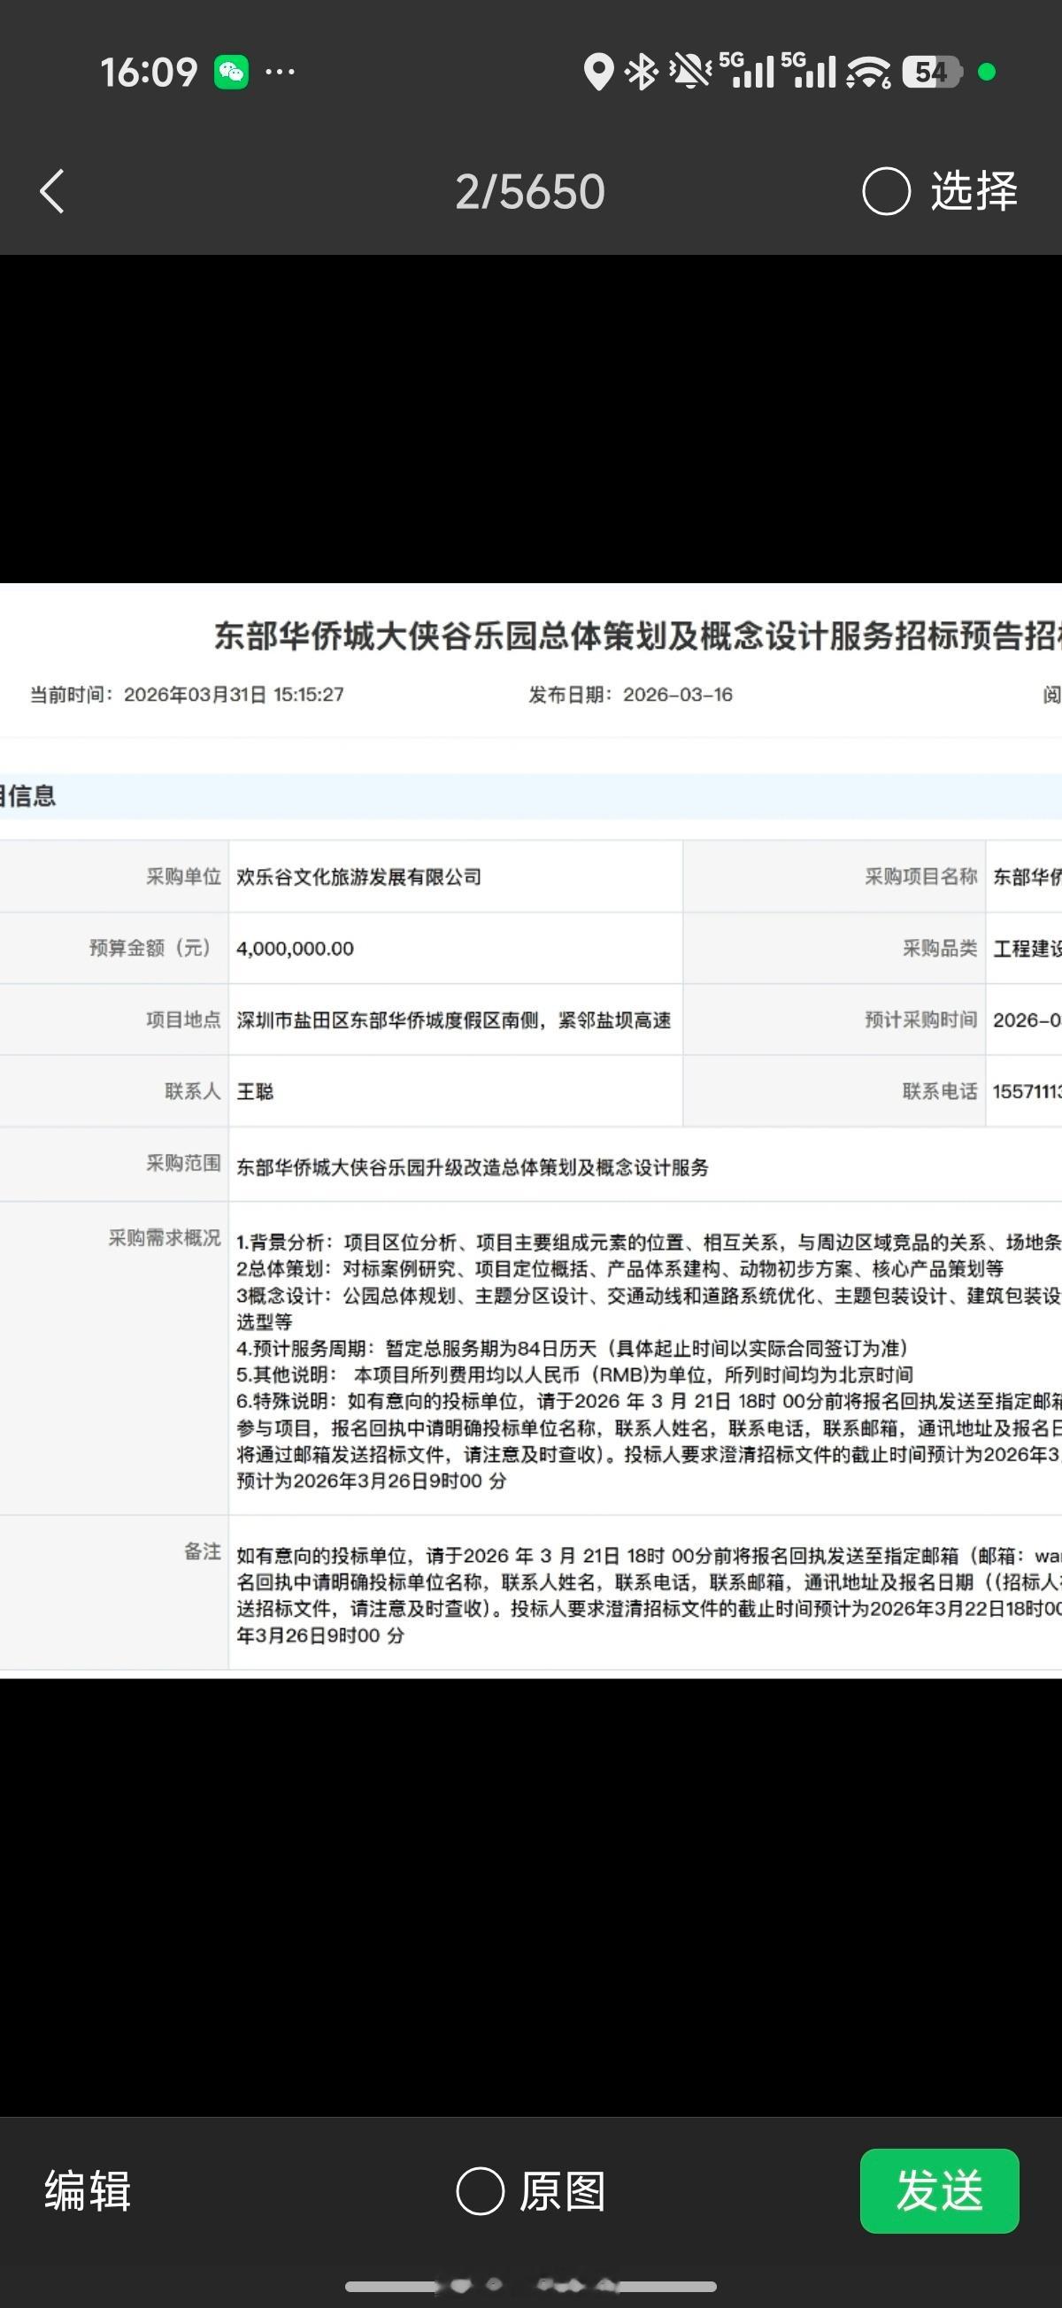Image resolution: width=1062 pixels, height=2308 pixels.
Task: Tap the three-dots notification overflow icon
Action: click(280, 72)
